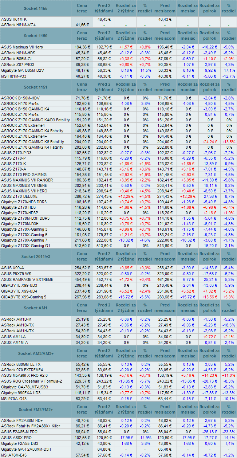Image resolution: width=237 pixels, height=458 pixels.
Task: Select the ASUS MAXIMUS VIII GENE product name
Action: [x=24, y=185]
